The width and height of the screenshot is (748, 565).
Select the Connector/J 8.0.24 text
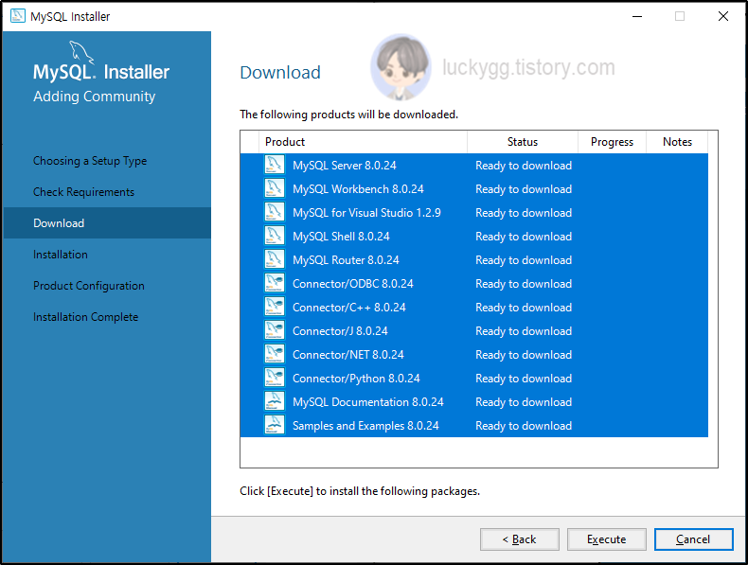340,331
